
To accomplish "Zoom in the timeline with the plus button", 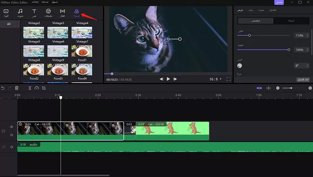I will pyautogui.click(x=310, y=88).
